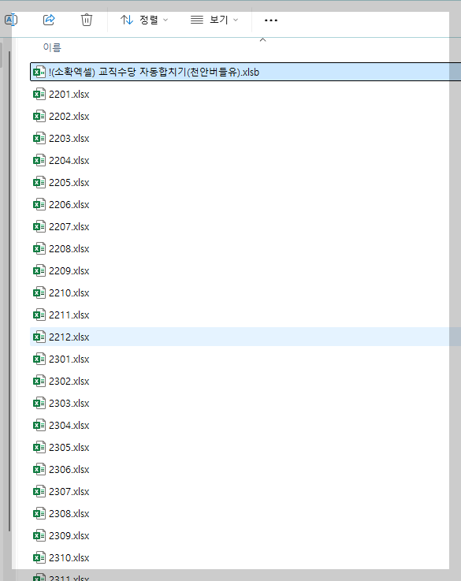Select file 2205.xlsx
461x581 pixels.
(69, 183)
